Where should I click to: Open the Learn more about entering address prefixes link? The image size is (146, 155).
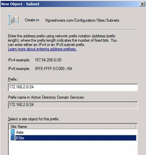point(42,49)
